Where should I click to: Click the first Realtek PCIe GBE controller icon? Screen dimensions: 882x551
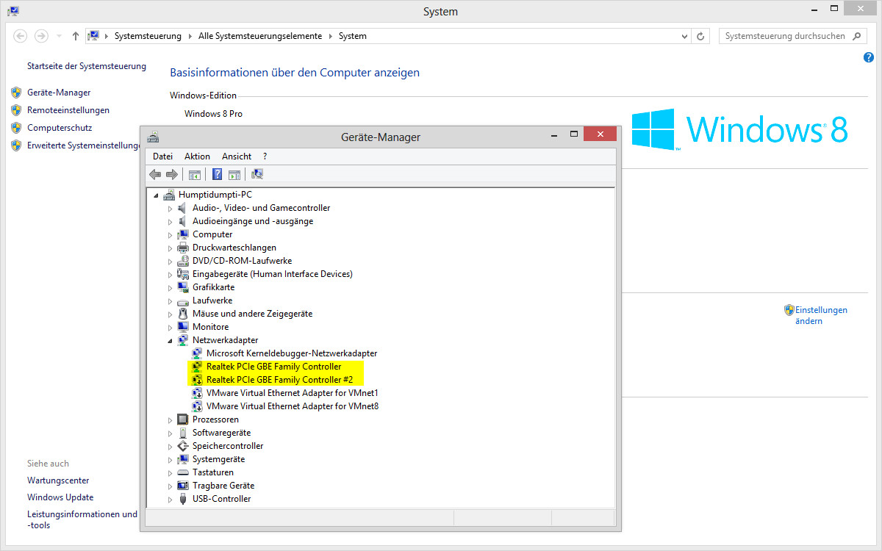click(197, 367)
